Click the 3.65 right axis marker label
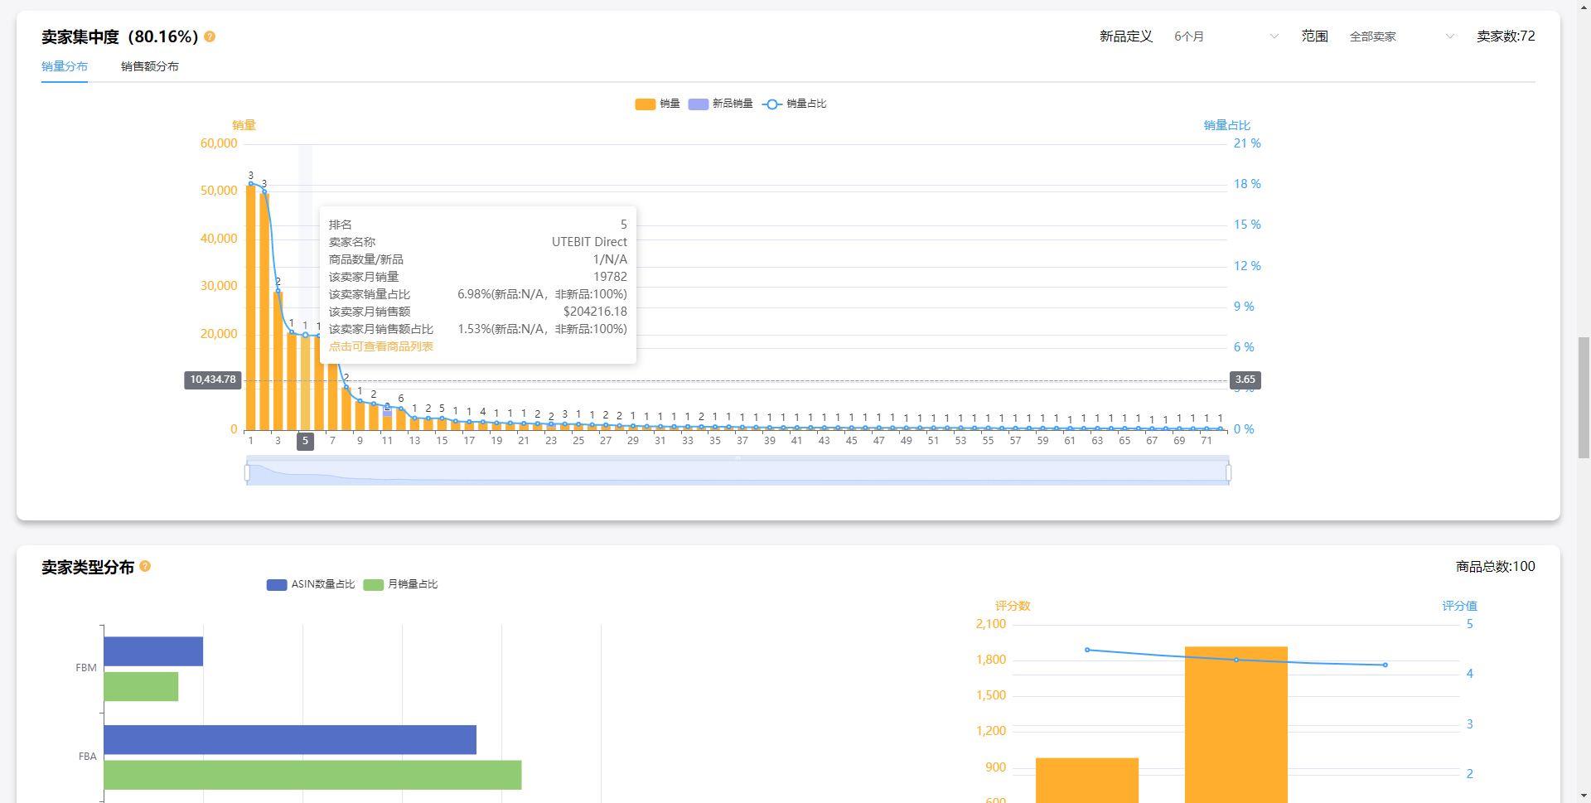This screenshot has width=1591, height=803. point(1245,380)
